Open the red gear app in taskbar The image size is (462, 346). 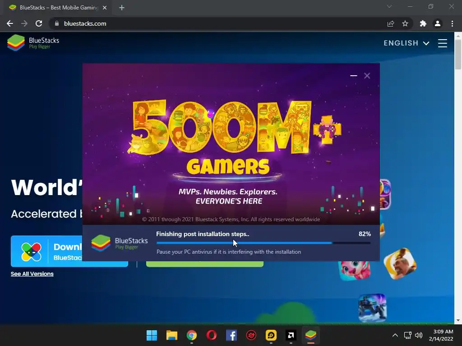click(251, 335)
